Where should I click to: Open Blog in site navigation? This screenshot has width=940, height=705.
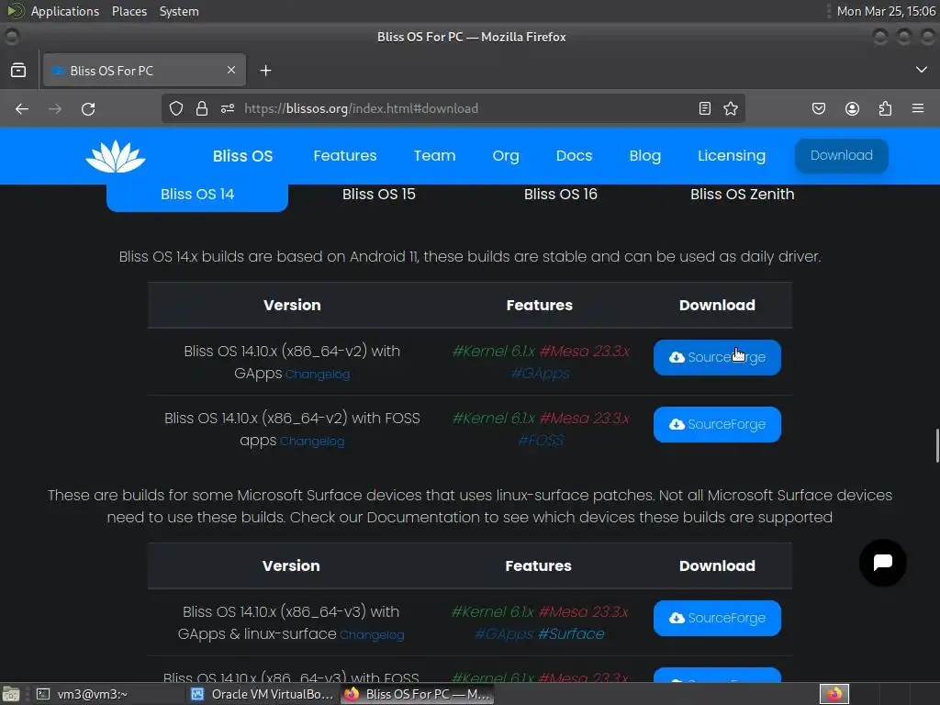[x=645, y=156]
